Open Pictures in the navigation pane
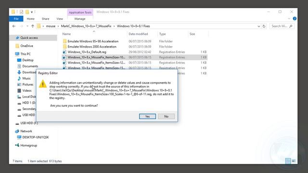This screenshot has width=308, height=173. point(28,85)
